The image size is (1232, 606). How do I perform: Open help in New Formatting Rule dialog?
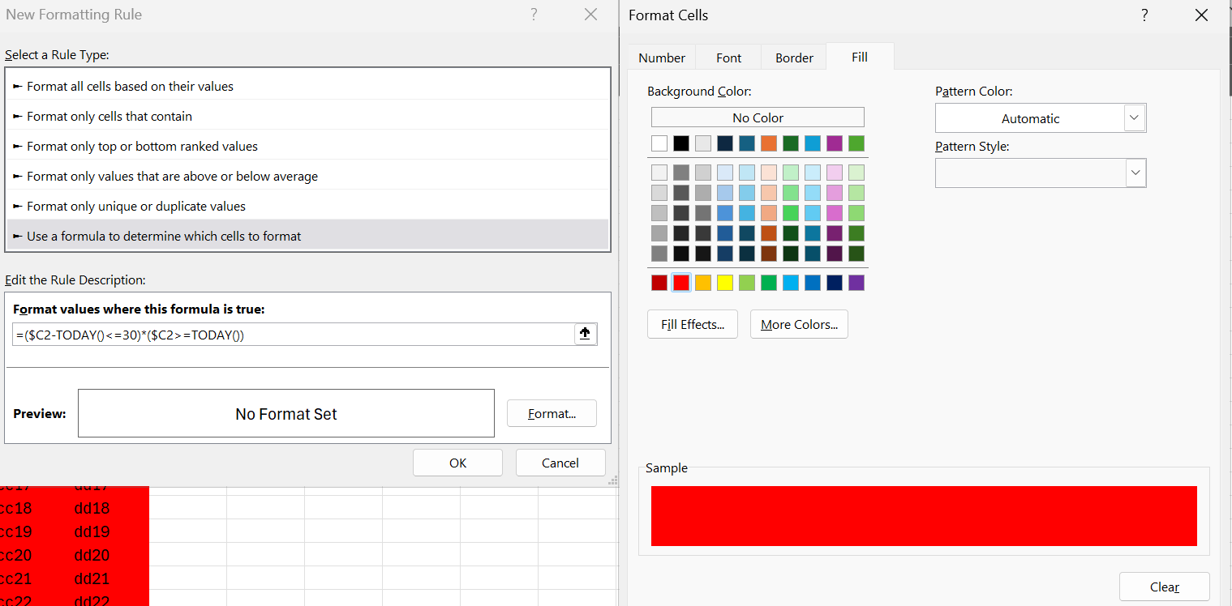click(x=534, y=14)
